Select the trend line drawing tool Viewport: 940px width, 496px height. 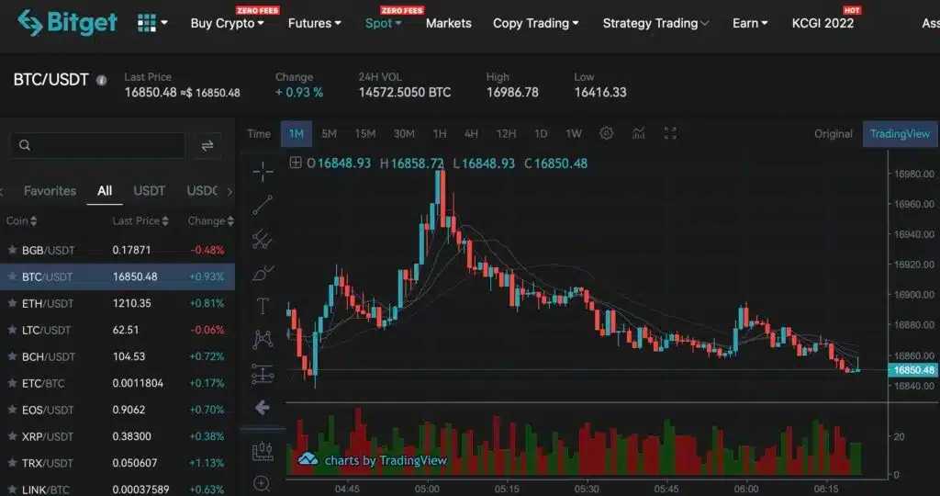coord(263,205)
